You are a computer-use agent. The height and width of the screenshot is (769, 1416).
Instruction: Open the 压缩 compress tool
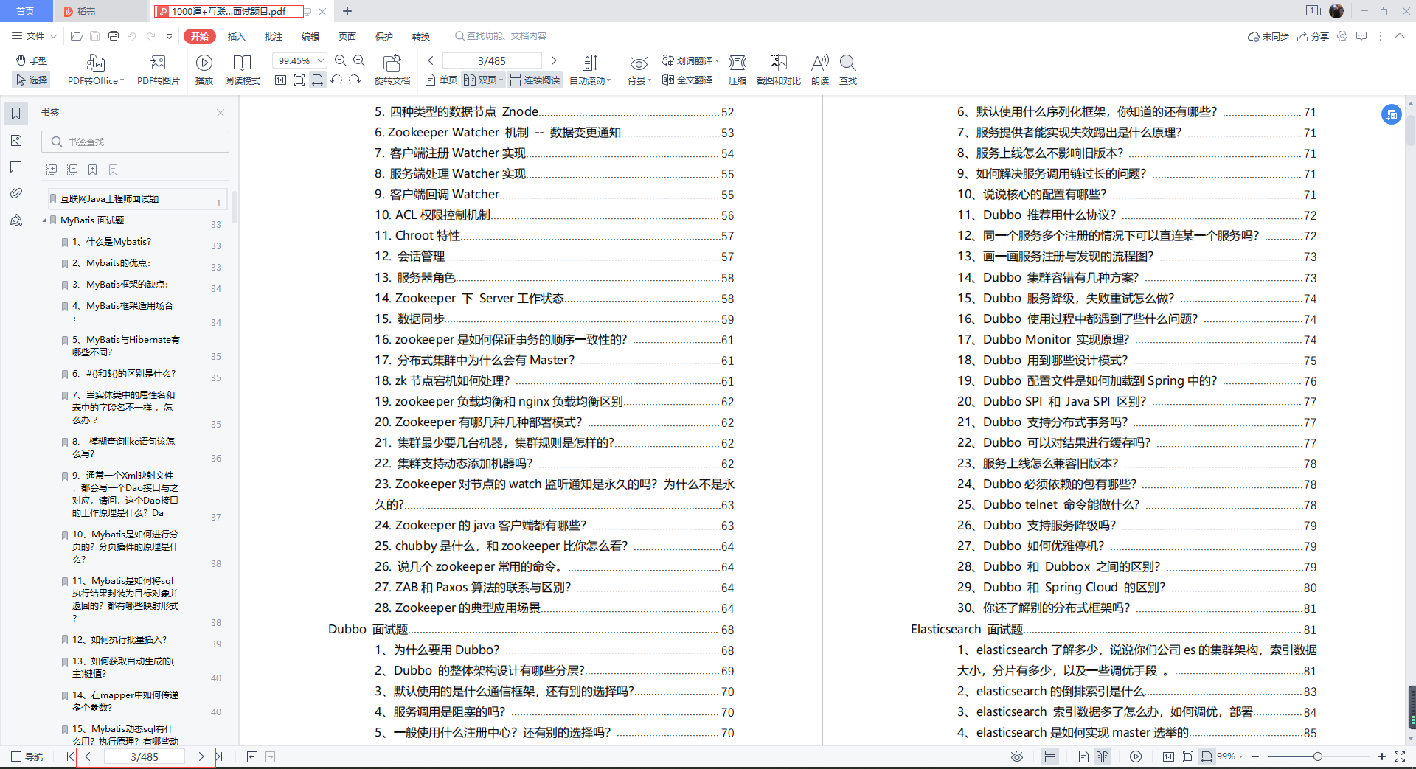point(737,69)
